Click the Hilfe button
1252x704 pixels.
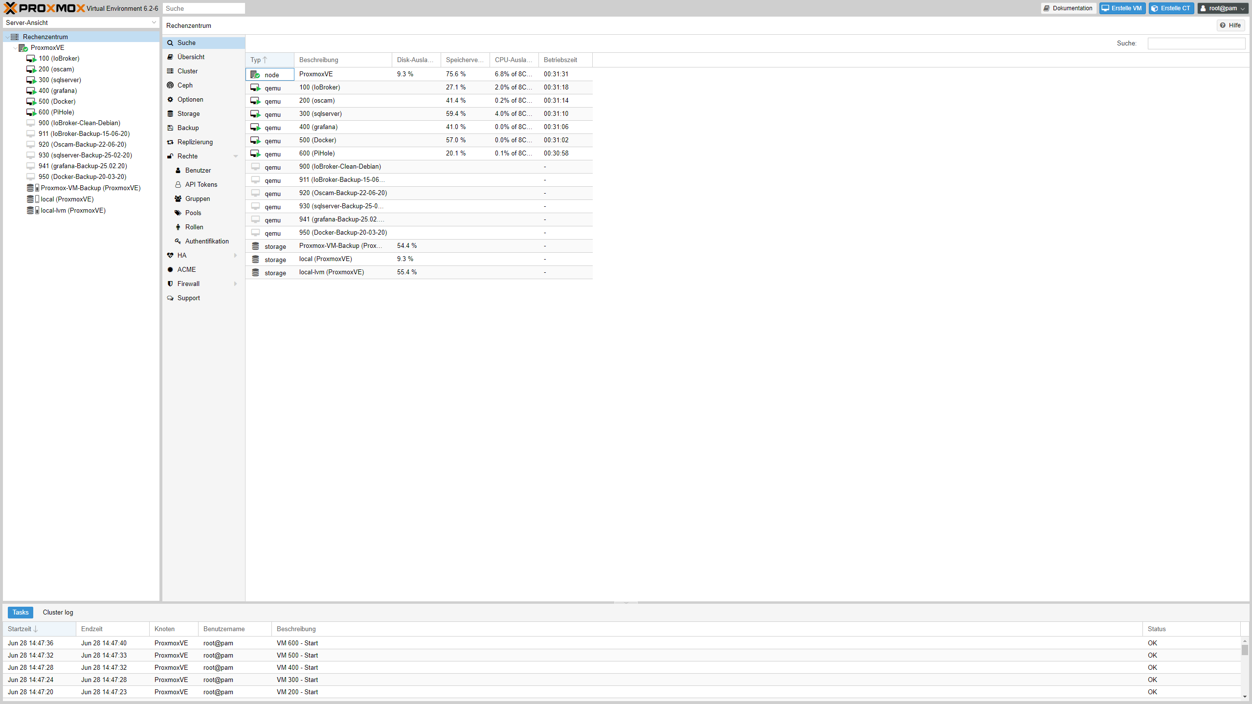(x=1230, y=25)
